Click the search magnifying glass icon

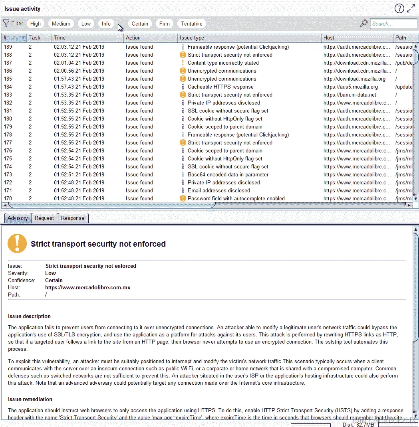(363, 24)
